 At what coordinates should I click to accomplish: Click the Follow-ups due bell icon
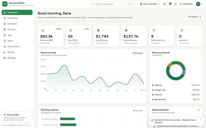tap(154, 30)
